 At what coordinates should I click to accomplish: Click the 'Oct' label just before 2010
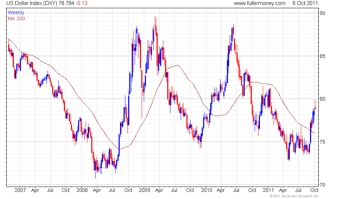[x=190, y=190]
